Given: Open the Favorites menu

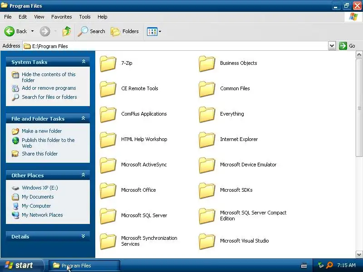Looking at the screenshot, I should click(x=62, y=17).
